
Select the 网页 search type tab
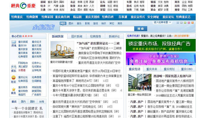[x=63, y=23]
